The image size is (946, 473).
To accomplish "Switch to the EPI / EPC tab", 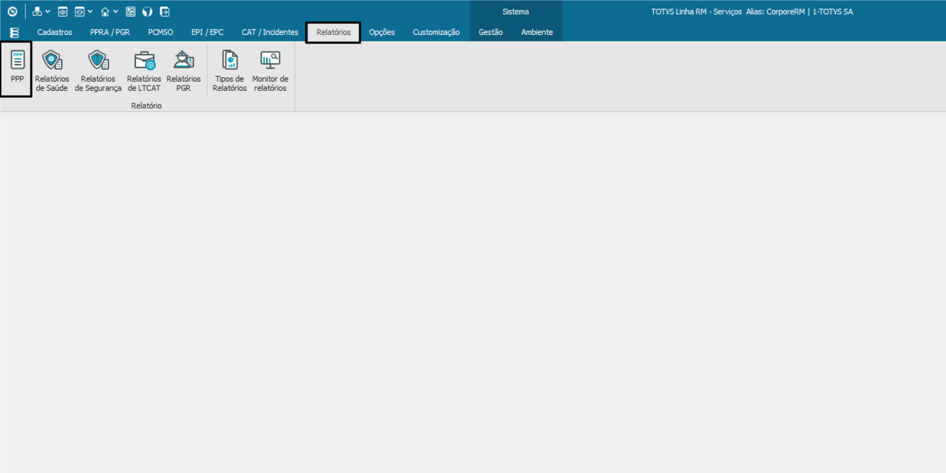I will tap(207, 32).
